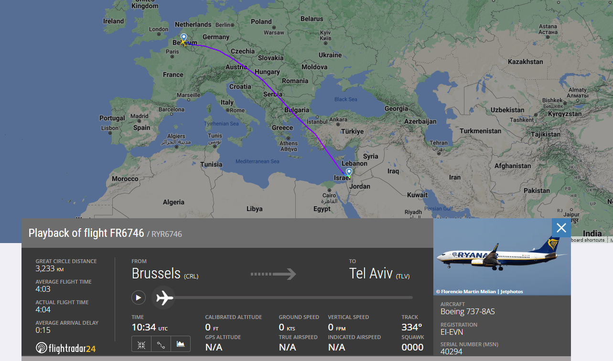This screenshot has height=361, width=613.
Task: Select the Brussels (CRL) origin airport
Action: point(165,274)
